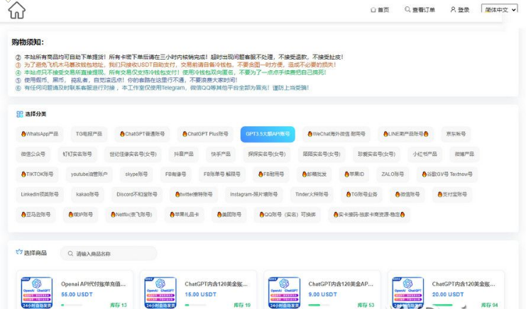The width and height of the screenshot is (526, 309).
Task: Choose the ChatGPT Plus账号 category
Action: coord(204,134)
